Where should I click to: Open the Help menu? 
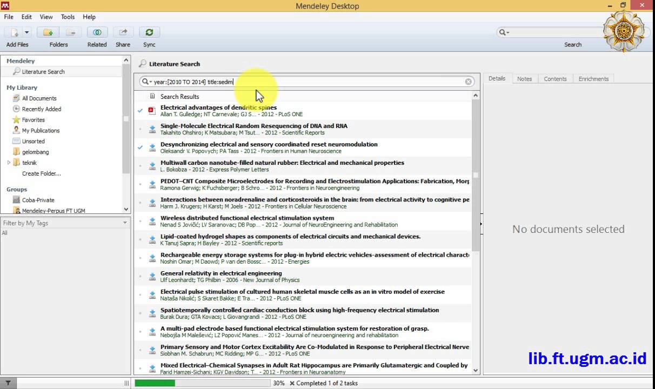click(x=89, y=17)
